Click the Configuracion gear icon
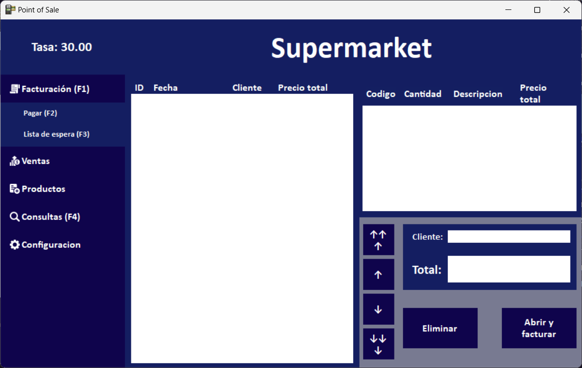 (x=14, y=245)
